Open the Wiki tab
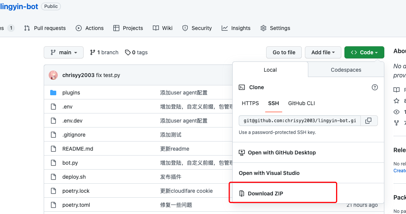The height and width of the screenshot is (214, 406). click(x=163, y=28)
